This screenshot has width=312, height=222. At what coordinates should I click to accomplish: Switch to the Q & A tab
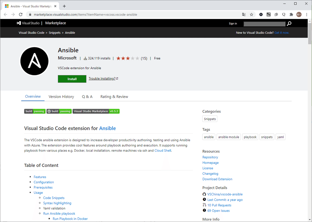(x=87, y=97)
